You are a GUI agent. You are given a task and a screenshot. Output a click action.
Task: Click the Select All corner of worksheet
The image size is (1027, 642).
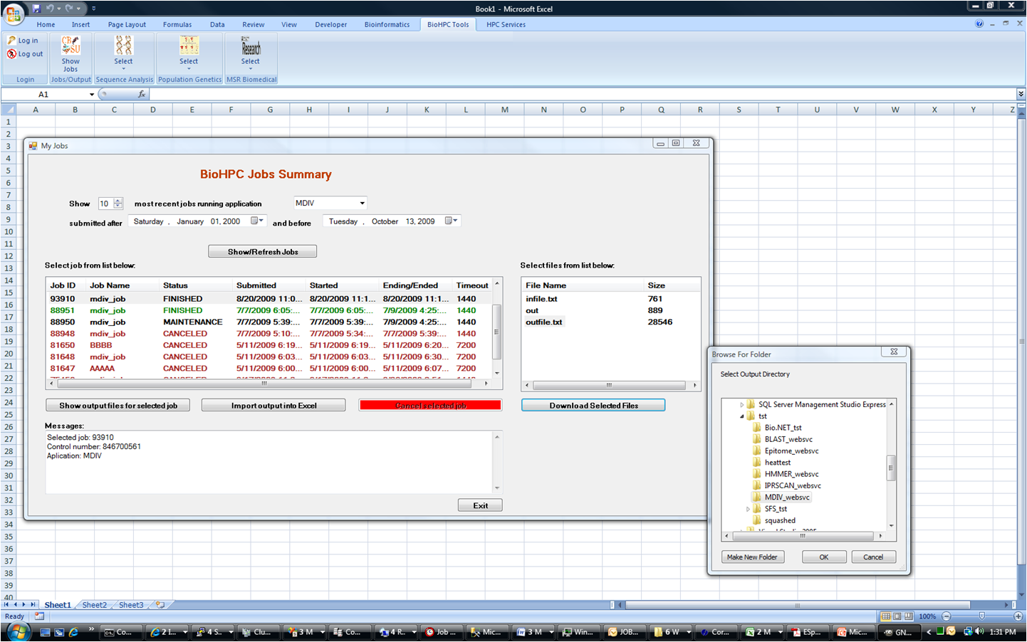(x=9, y=110)
